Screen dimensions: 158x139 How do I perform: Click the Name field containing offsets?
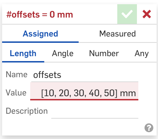tap(85, 75)
